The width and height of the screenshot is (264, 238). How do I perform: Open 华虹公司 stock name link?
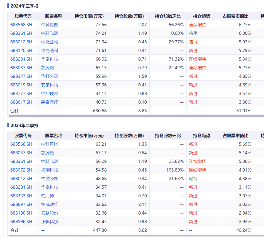tap(50, 76)
